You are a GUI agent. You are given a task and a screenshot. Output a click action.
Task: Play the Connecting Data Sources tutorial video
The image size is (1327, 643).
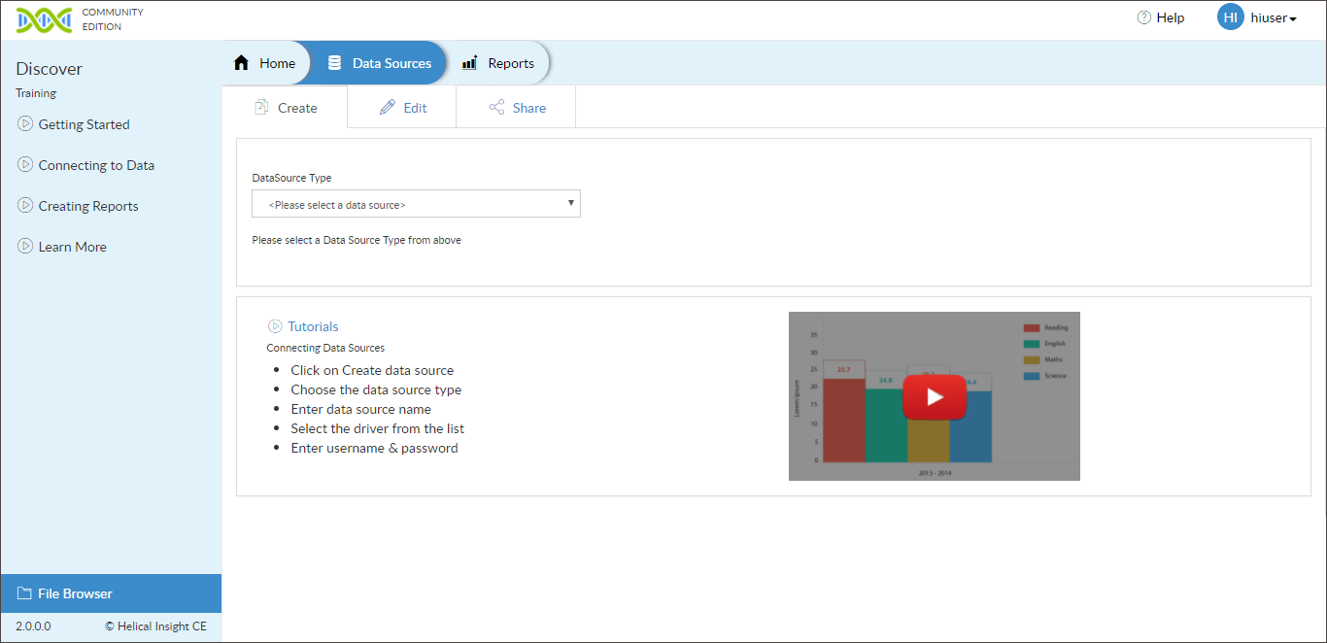tap(934, 396)
